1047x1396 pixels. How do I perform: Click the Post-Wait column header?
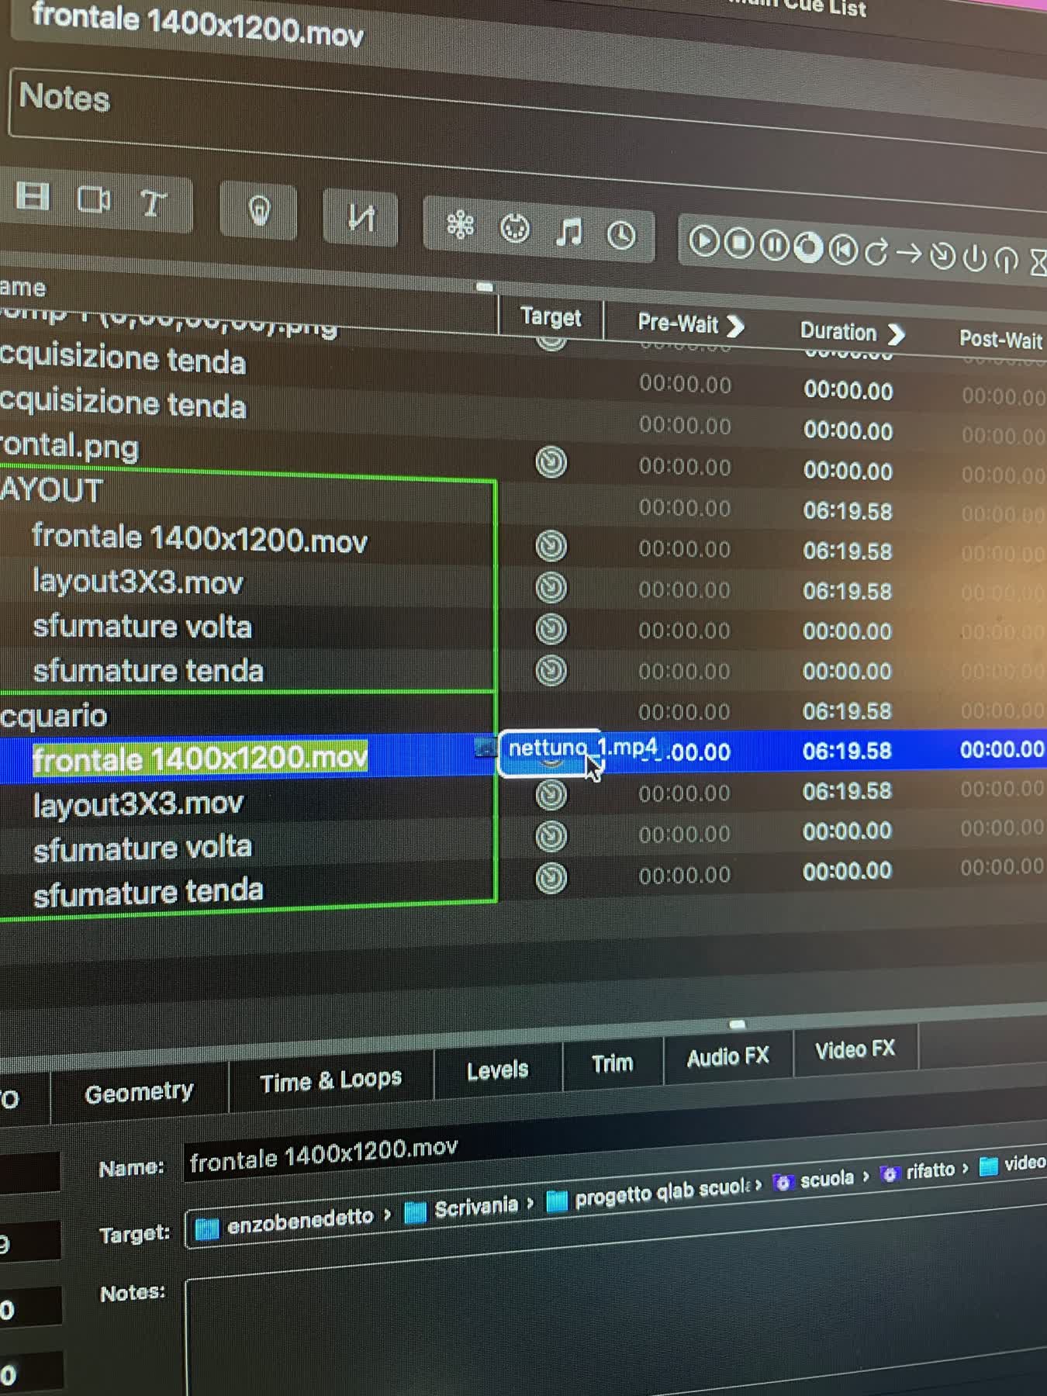tap(1000, 340)
